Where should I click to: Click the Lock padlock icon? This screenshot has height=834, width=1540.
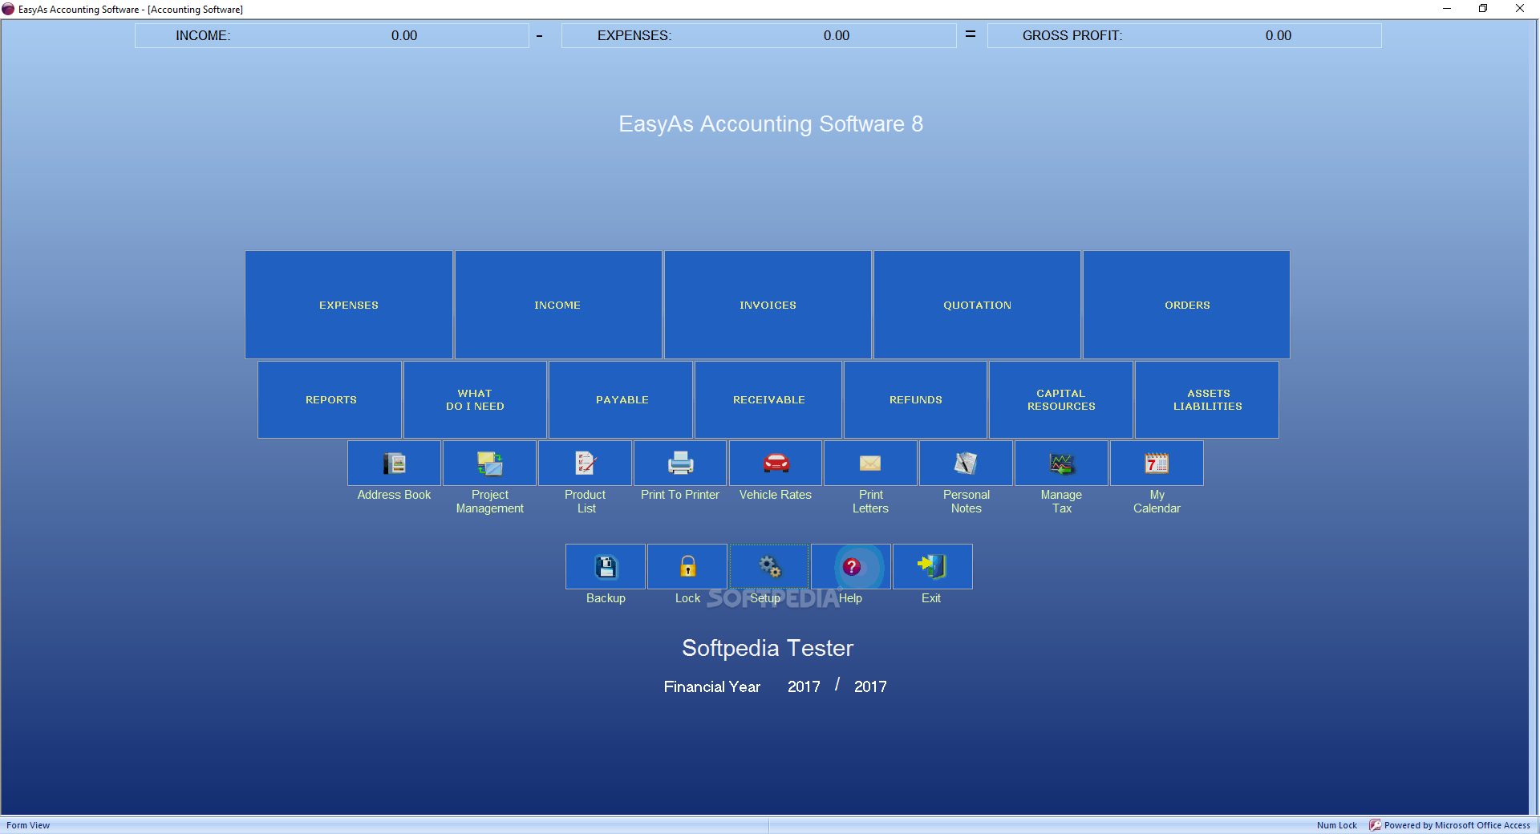click(687, 566)
